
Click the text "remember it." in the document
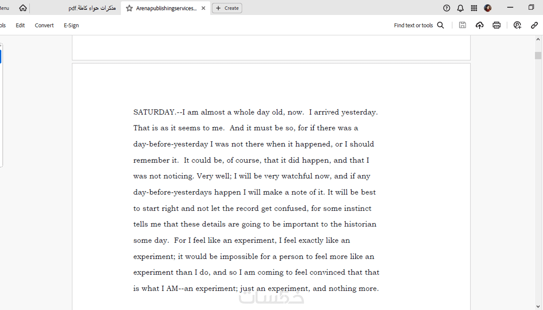tap(156, 160)
